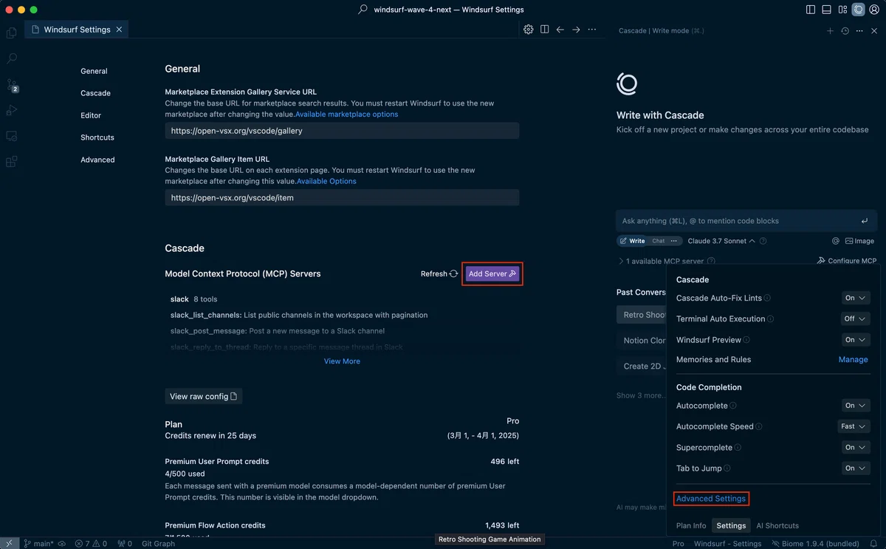Click the settings gear in editor toolbar
The image size is (886, 549).
(529, 30)
